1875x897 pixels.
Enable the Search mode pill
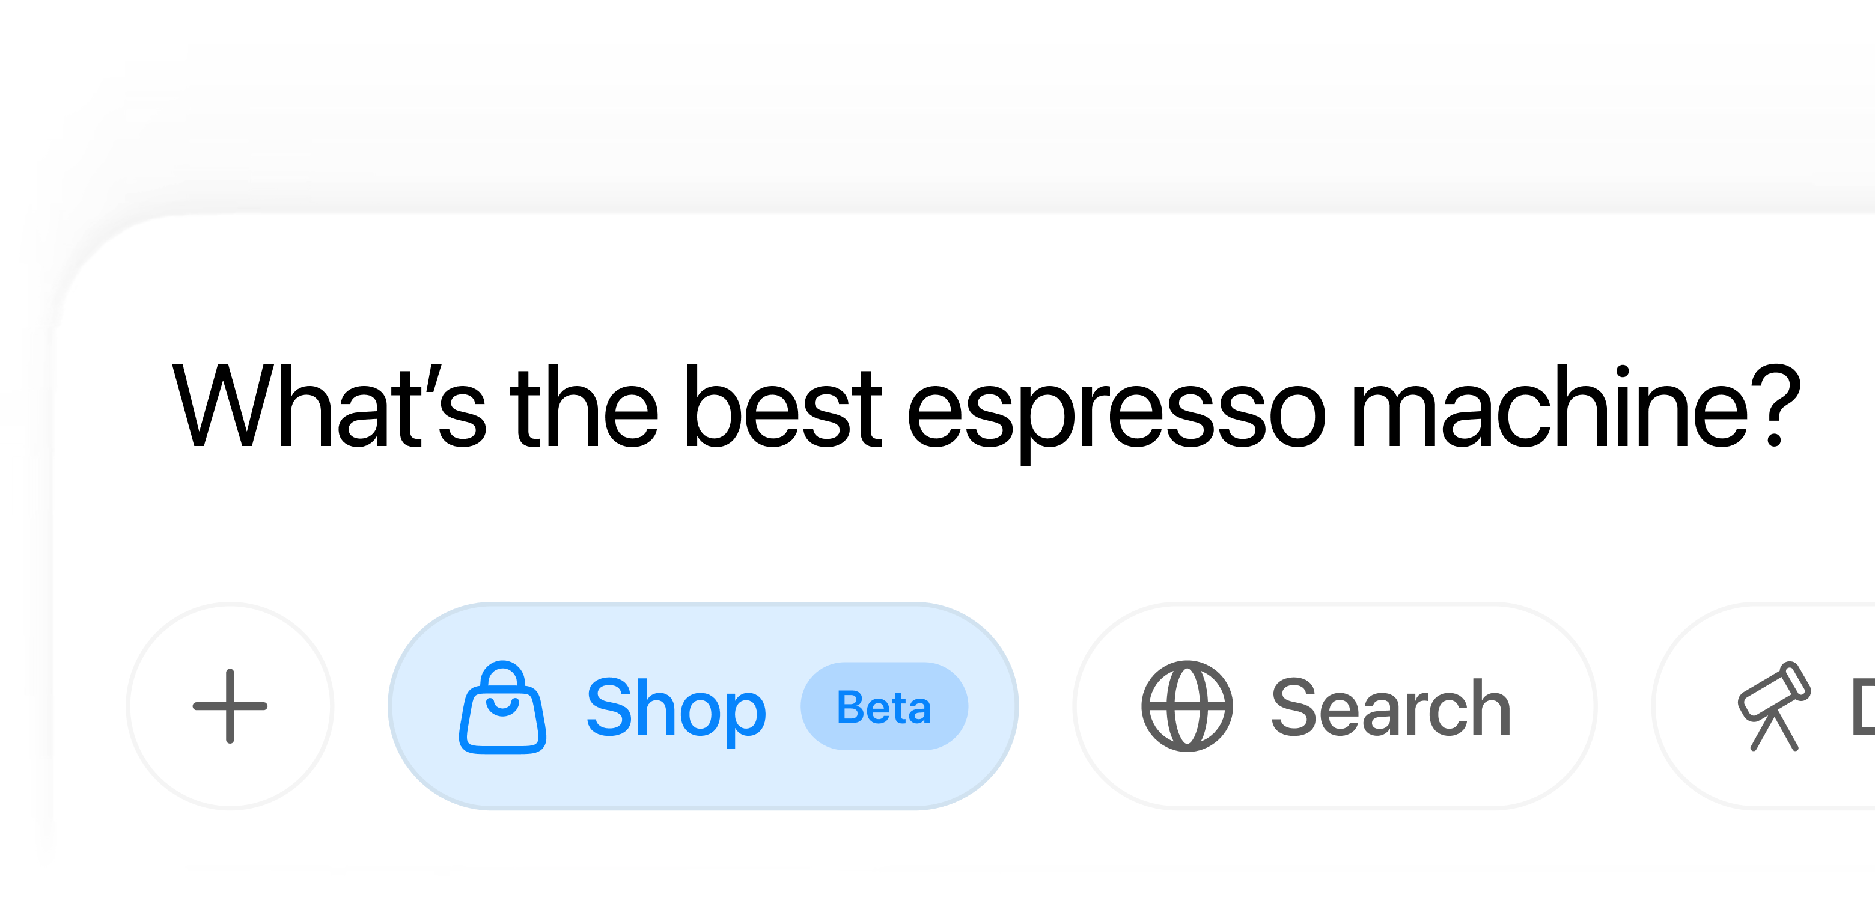(x=1335, y=706)
